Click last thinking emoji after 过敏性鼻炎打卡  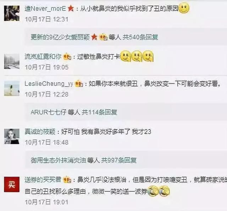(148, 56)
